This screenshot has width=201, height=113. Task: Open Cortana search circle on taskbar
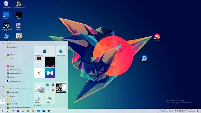point(8,111)
